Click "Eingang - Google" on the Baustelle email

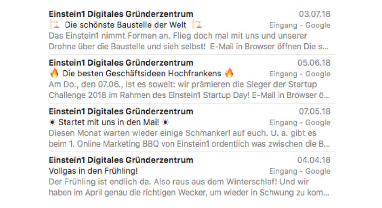click(x=300, y=25)
